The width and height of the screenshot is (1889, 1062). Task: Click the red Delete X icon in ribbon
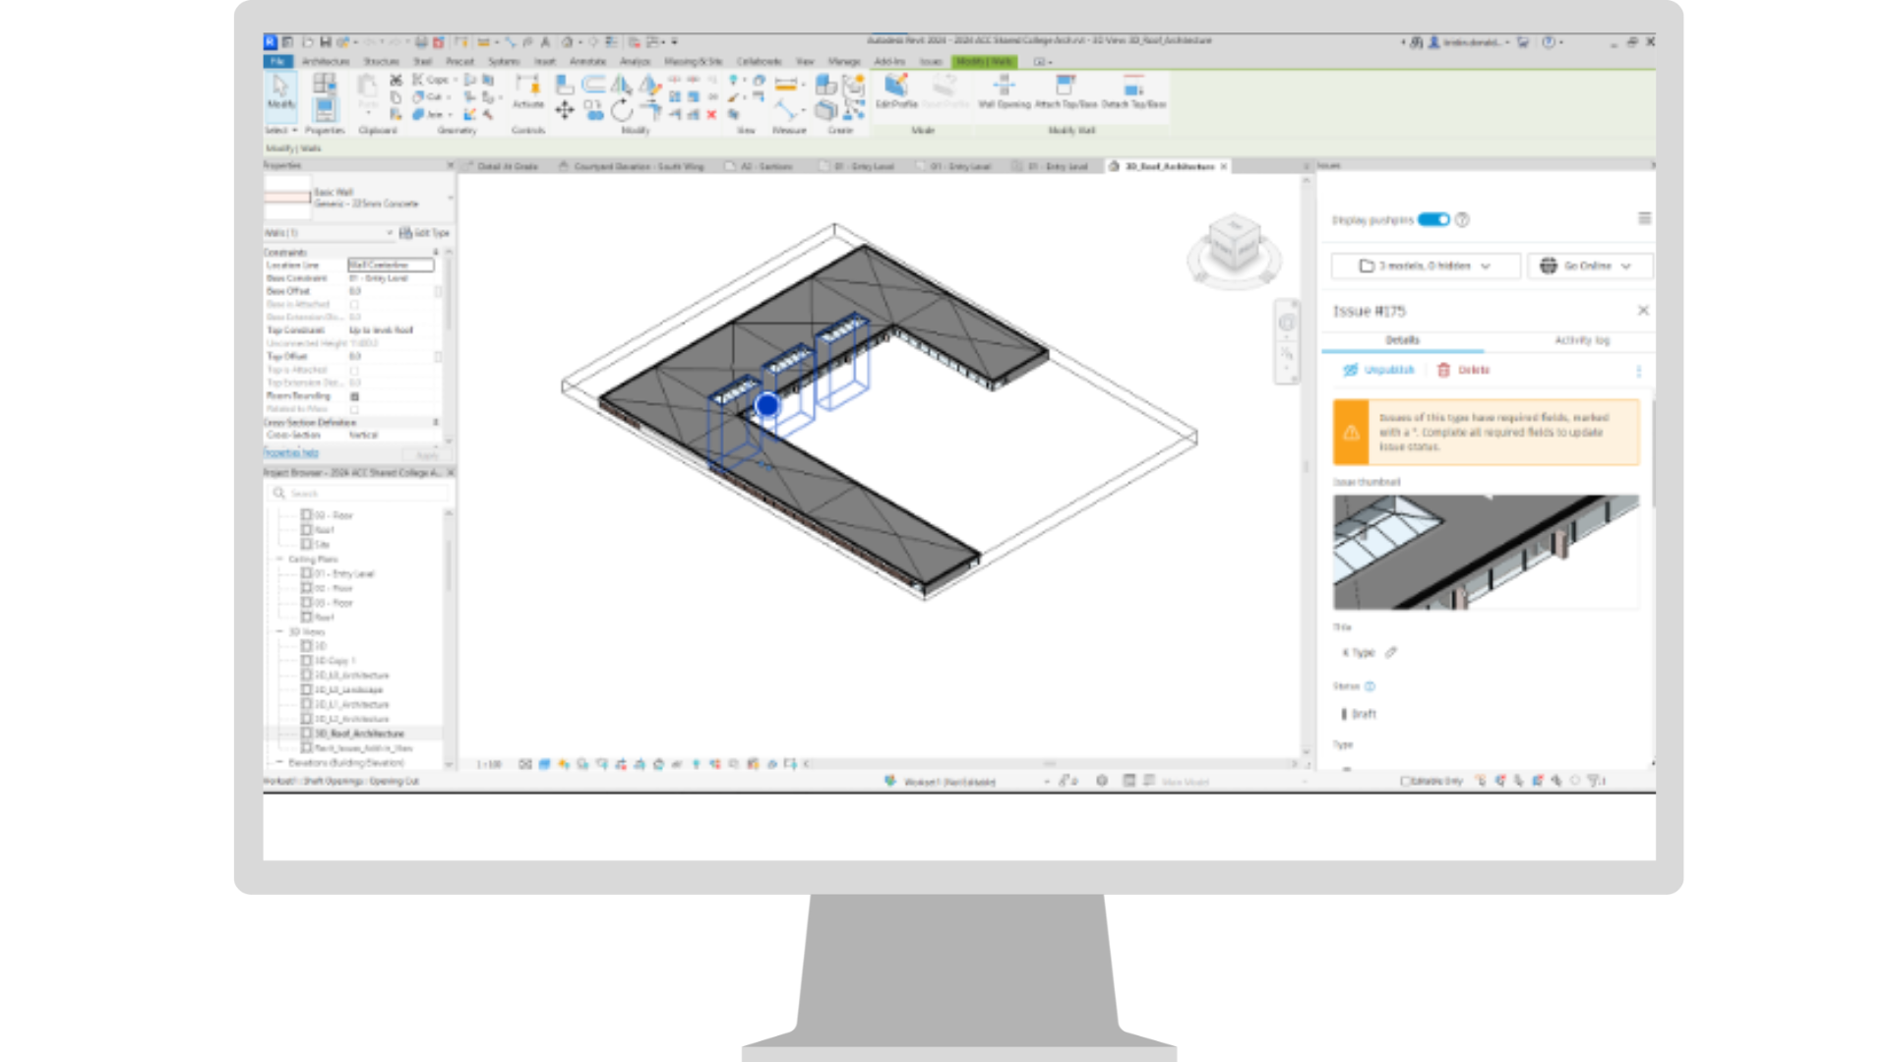coord(711,115)
